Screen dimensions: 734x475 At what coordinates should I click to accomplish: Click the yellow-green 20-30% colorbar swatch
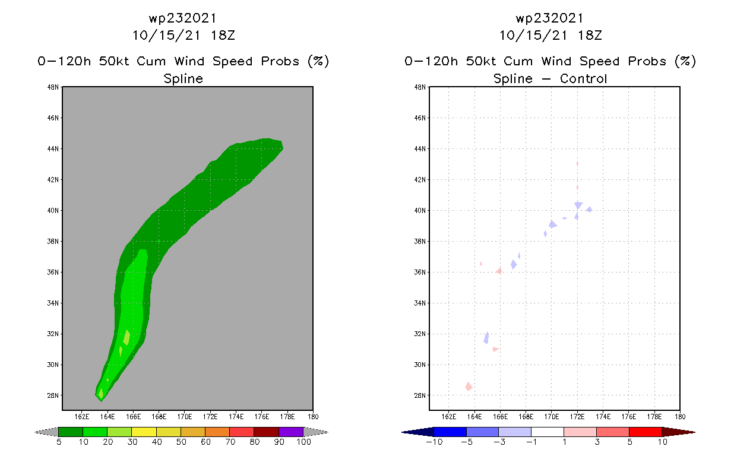tap(119, 432)
